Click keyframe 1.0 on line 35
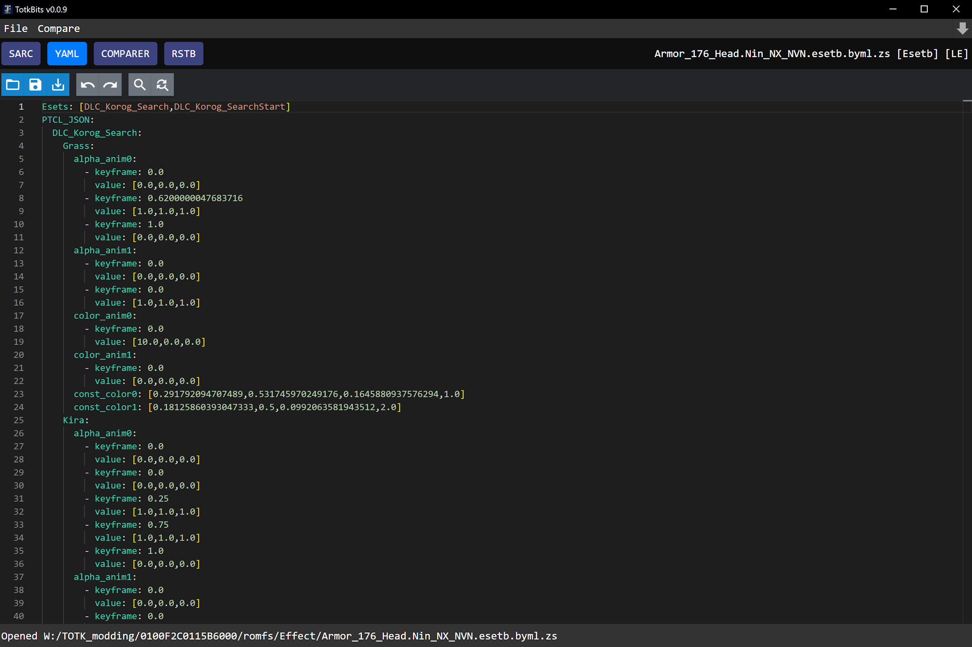972x647 pixels. point(129,551)
